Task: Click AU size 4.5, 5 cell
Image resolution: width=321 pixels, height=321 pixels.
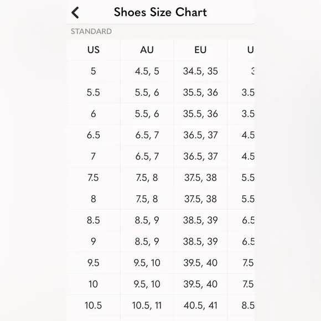Action: point(147,71)
